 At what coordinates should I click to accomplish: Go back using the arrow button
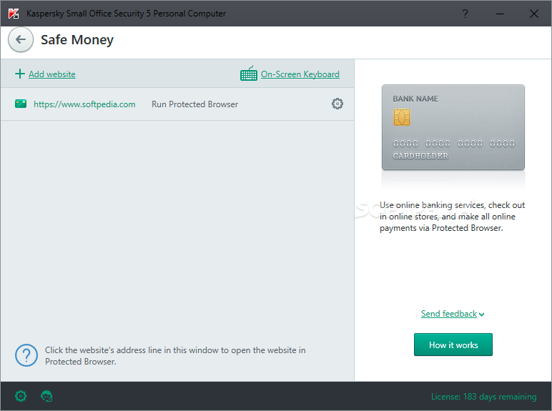pyautogui.click(x=21, y=40)
